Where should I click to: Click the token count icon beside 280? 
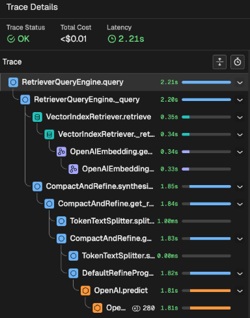(136, 308)
